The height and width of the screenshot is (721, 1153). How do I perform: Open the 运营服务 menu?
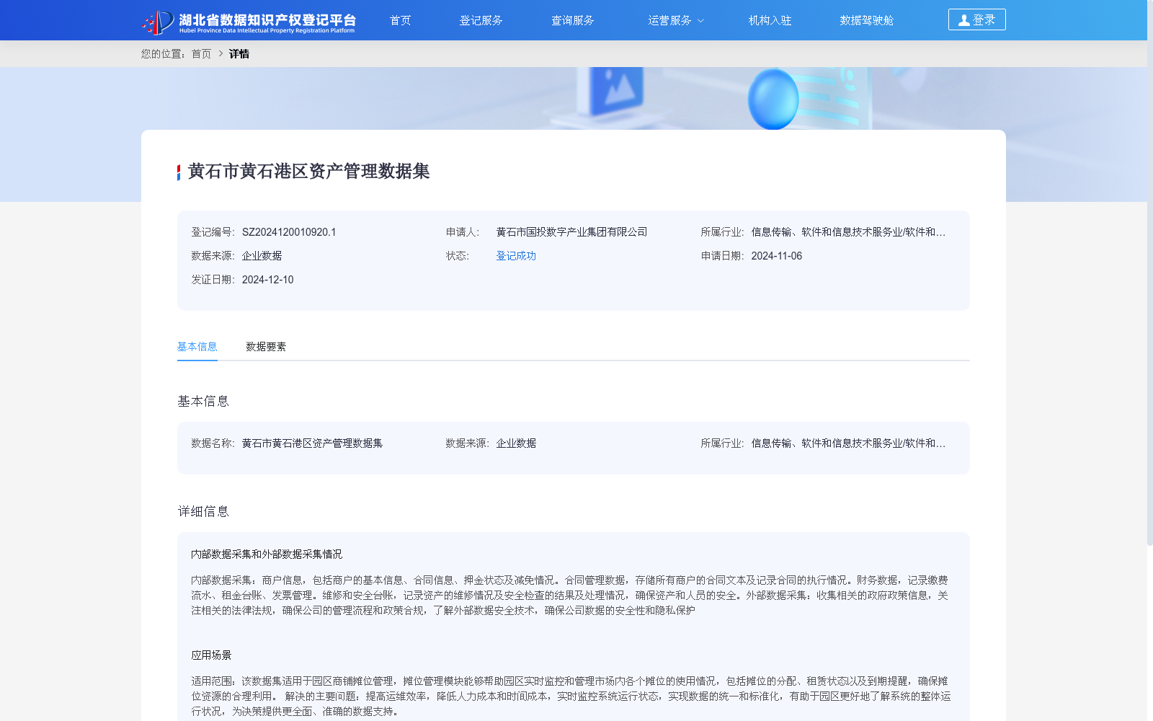(x=669, y=20)
